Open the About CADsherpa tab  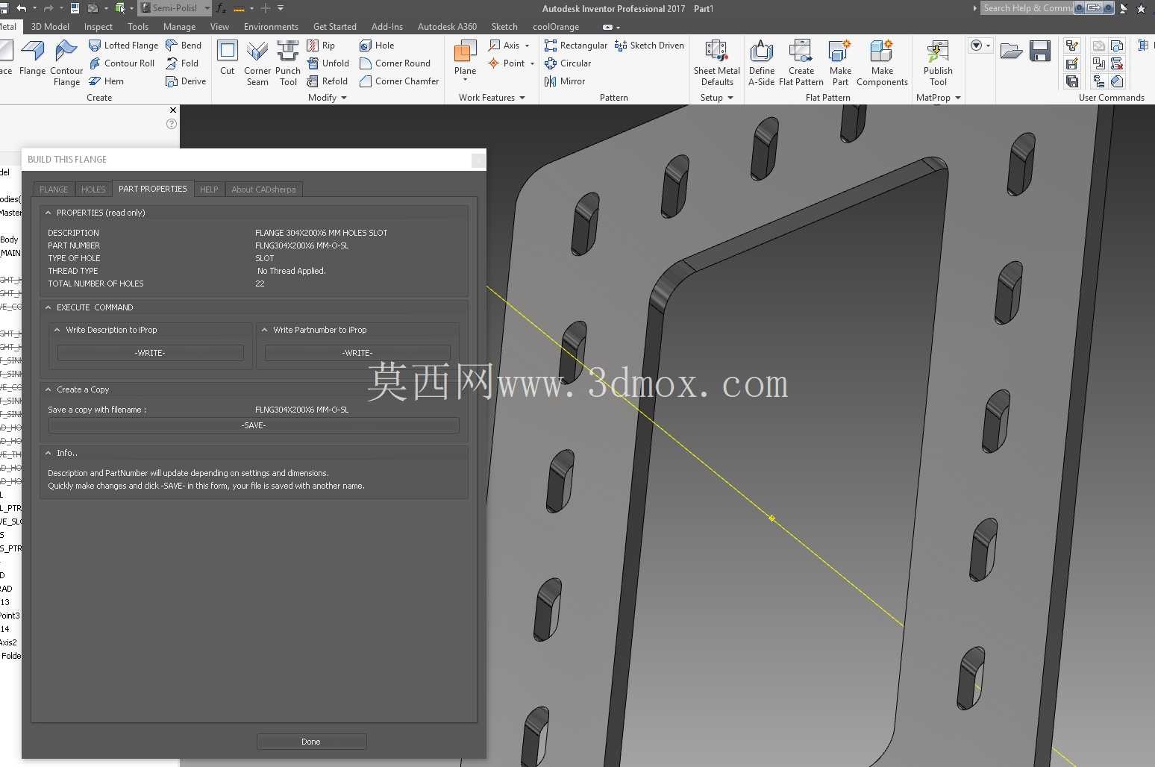(263, 190)
